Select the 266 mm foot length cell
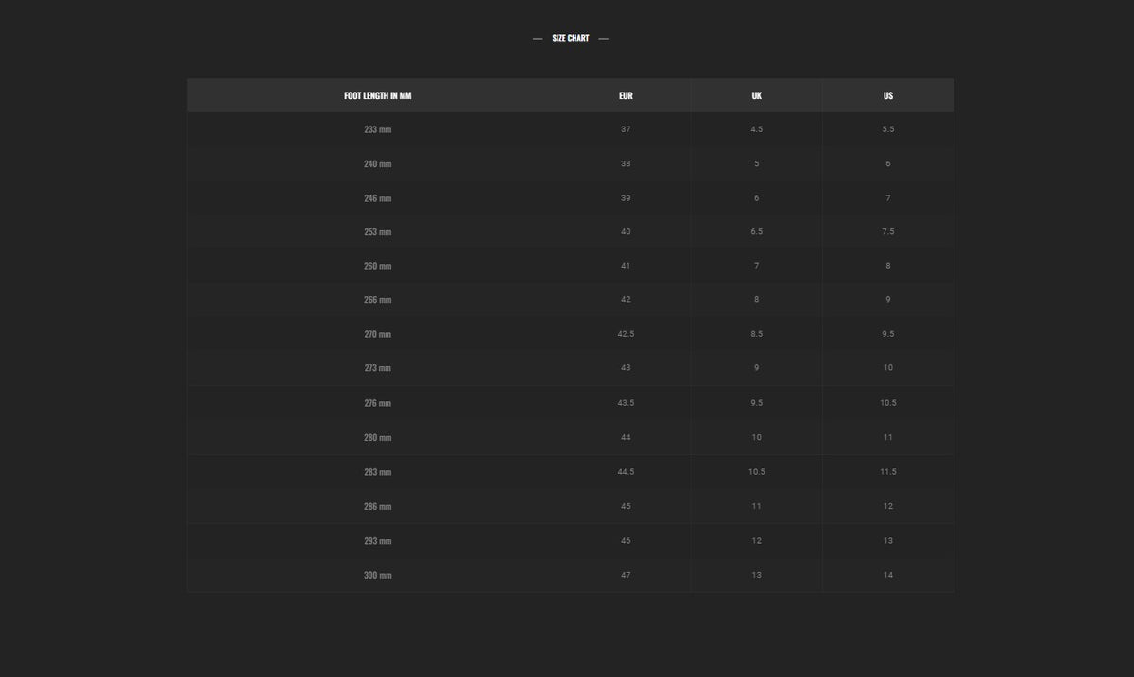 [378, 300]
